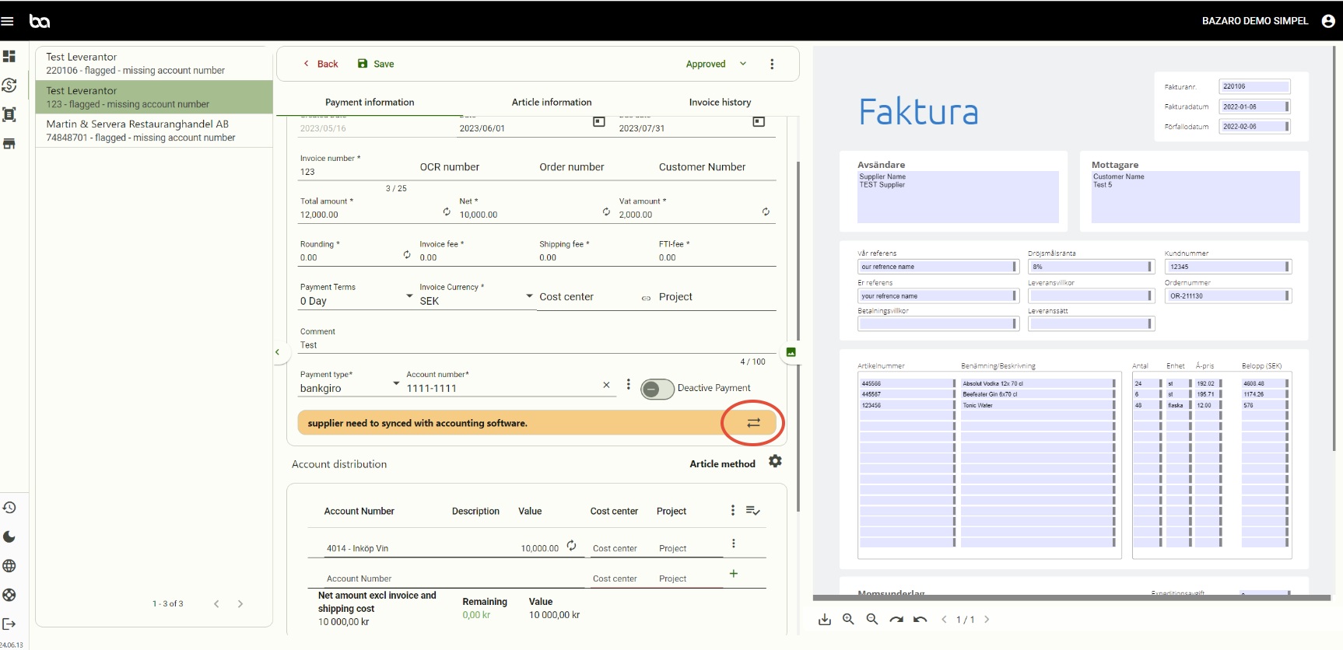The image size is (1343, 650).
Task: Switch to Invoice history tab
Action: (720, 102)
